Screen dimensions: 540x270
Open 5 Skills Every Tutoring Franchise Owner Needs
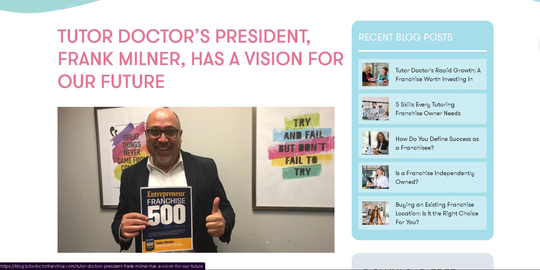click(428, 109)
